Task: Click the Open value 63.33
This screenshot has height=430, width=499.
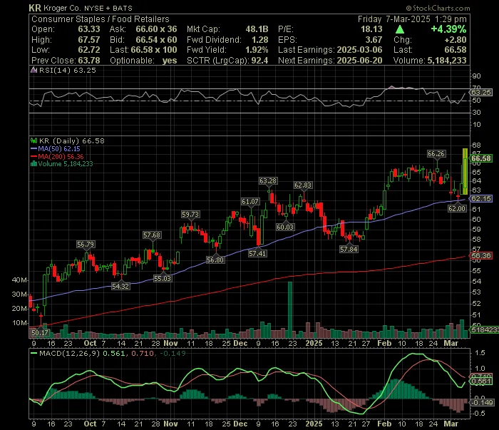Action: point(89,29)
